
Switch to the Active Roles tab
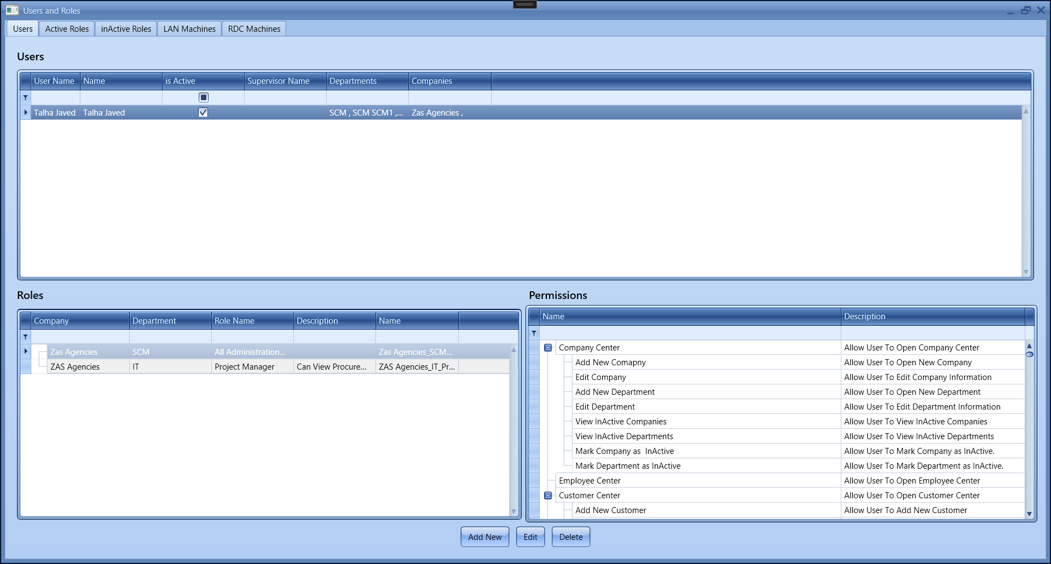click(67, 29)
